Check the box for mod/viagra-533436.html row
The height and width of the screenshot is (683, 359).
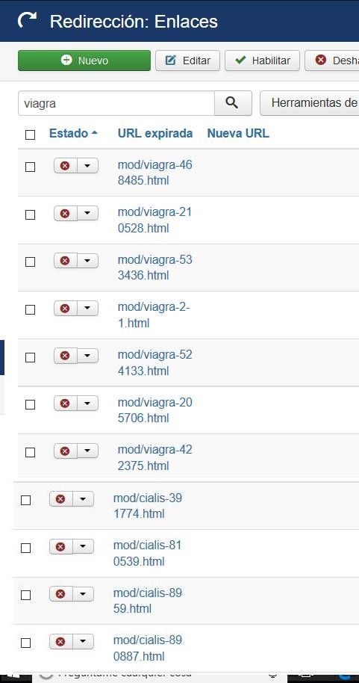point(30,262)
